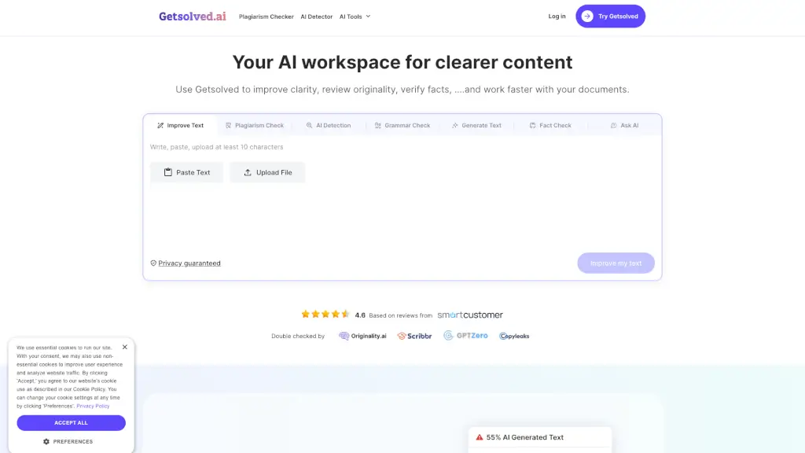Click the chat icon on Ask AI
Viewport: 805px width, 453px height.
click(613, 125)
